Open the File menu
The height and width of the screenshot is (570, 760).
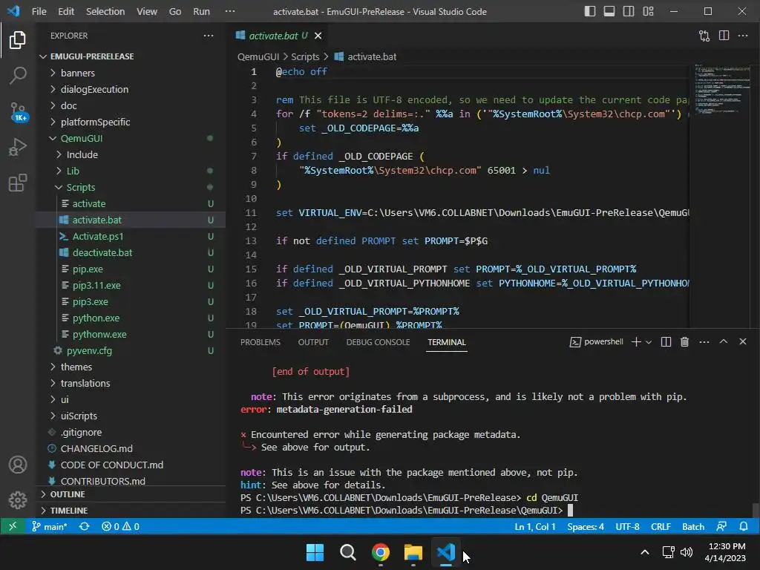[39, 11]
